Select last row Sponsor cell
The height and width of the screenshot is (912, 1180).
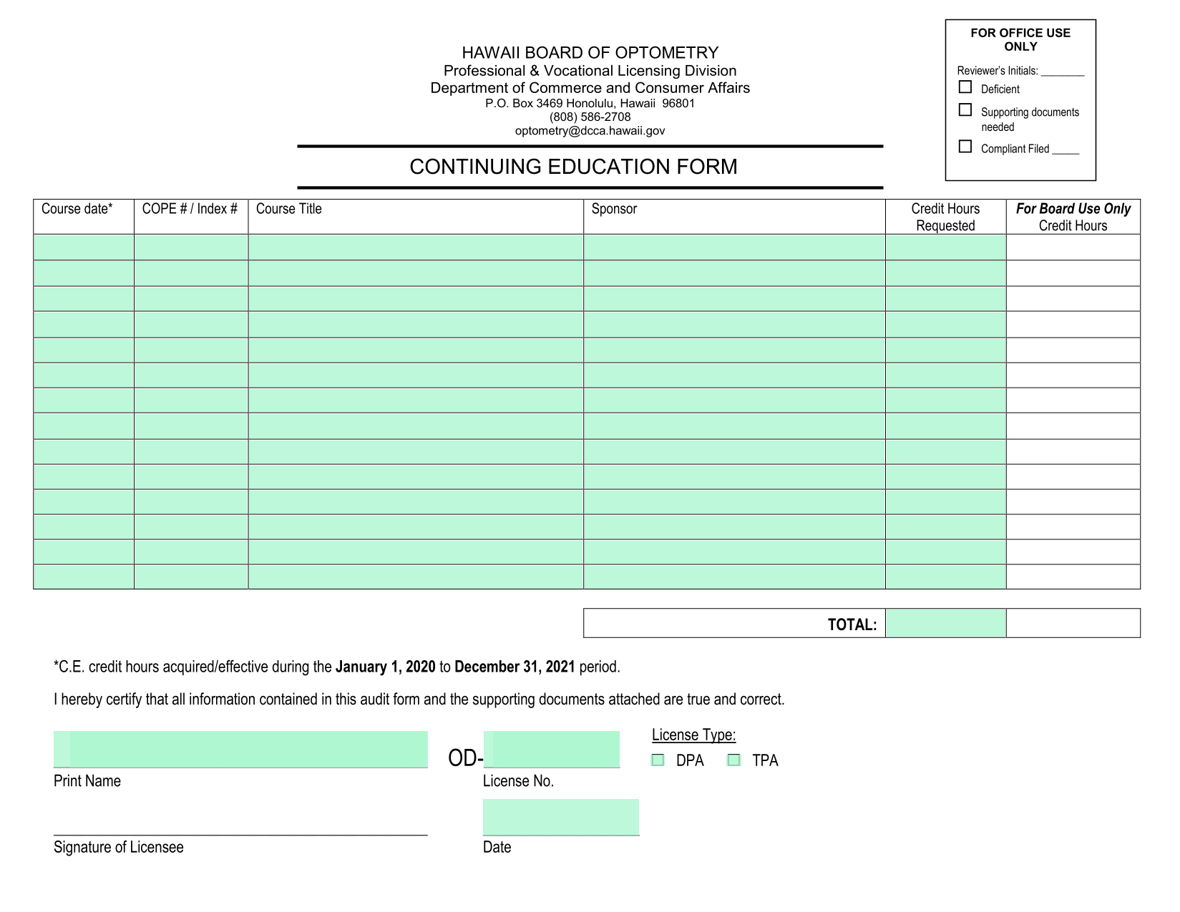pyautogui.click(x=734, y=577)
